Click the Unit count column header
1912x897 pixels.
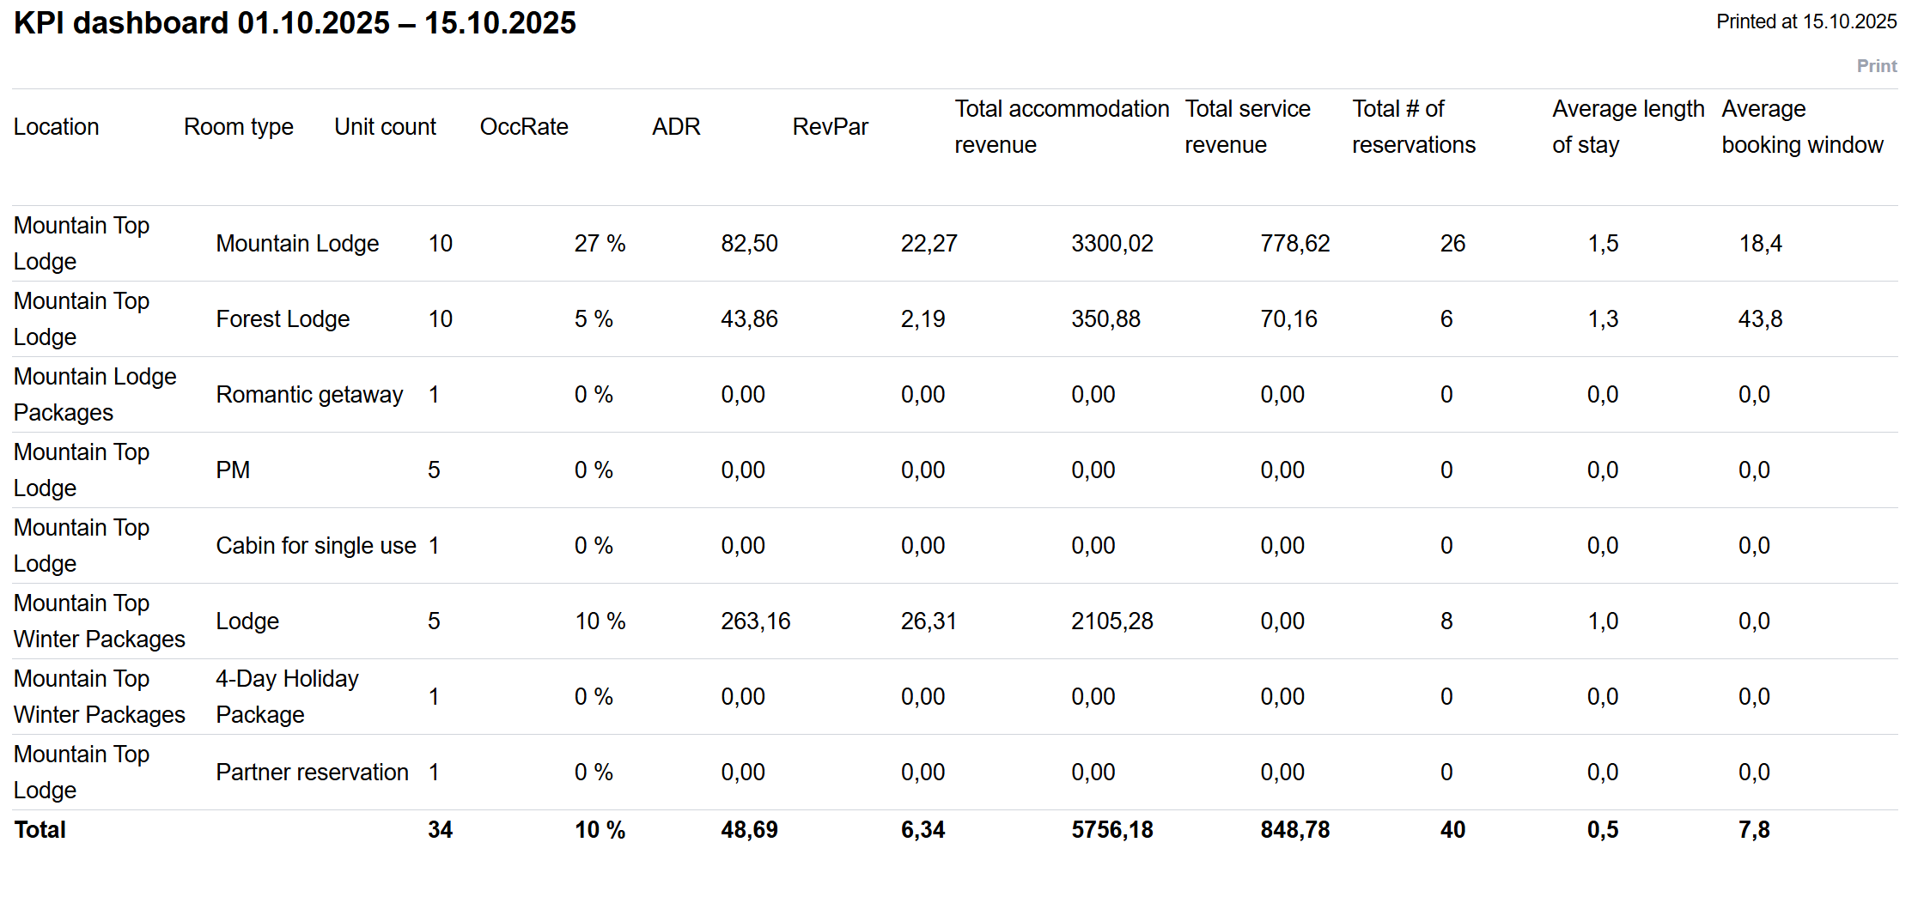pyautogui.click(x=385, y=127)
